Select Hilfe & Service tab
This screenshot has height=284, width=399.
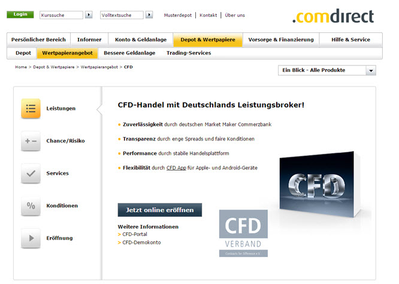[350, 40]
